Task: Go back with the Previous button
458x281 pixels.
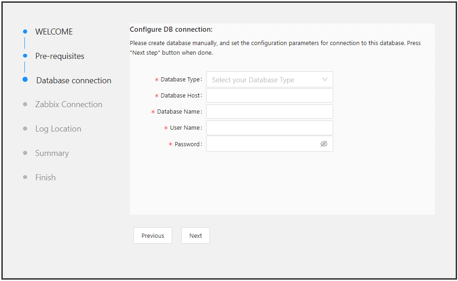Action: click(x=153, y=235)
